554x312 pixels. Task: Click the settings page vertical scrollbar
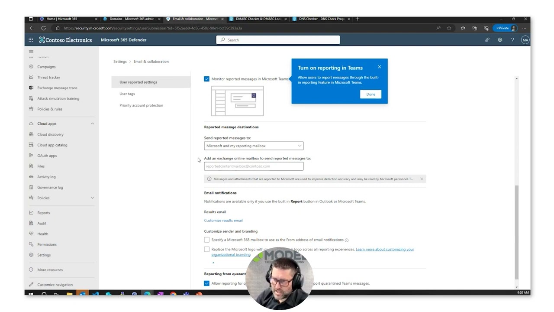tap(516, 232)
